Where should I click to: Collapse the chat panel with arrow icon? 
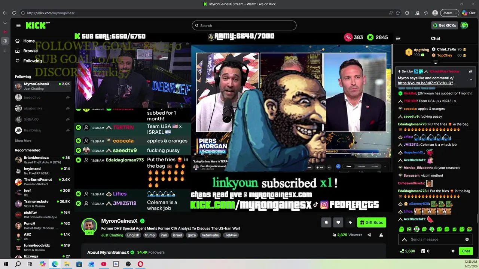(x=398, y=38)
